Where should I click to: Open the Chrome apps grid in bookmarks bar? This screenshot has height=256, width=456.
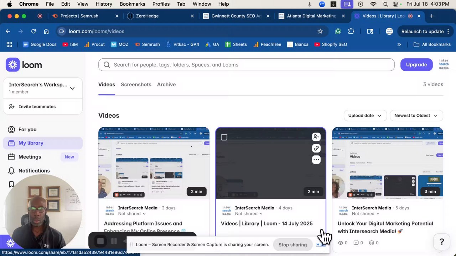(x=9, y=44)
